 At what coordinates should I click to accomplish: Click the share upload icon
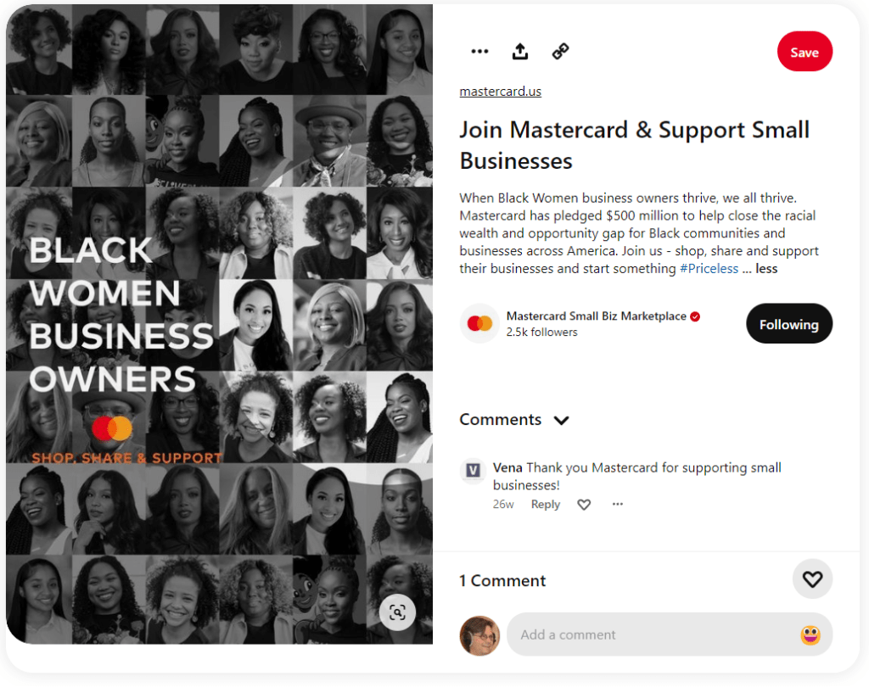point(520,52)
